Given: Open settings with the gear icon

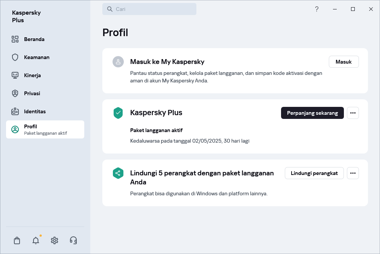Looking at the screenshot, I should (x=54, y=240).
